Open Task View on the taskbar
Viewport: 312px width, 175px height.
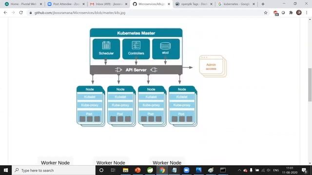click(x=113, y=170)
